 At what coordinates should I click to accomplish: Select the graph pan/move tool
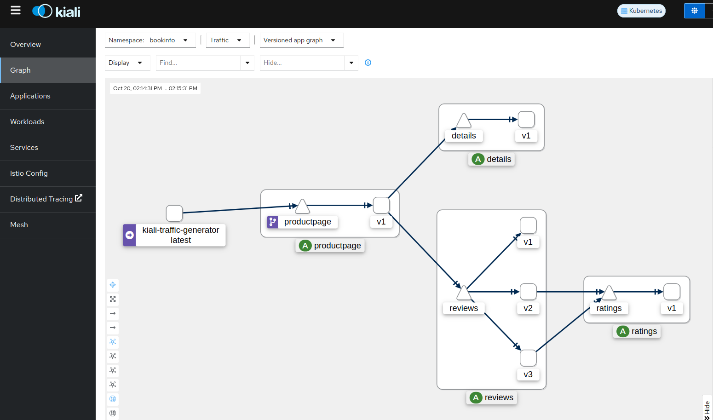pyautogui.click(x=113, y=285)
